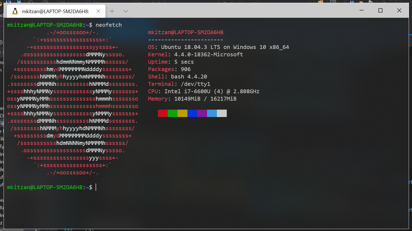Click the green swatch in the neofetch palette
The height and width of the screenshot is (231, 412).
pos(172,113)
